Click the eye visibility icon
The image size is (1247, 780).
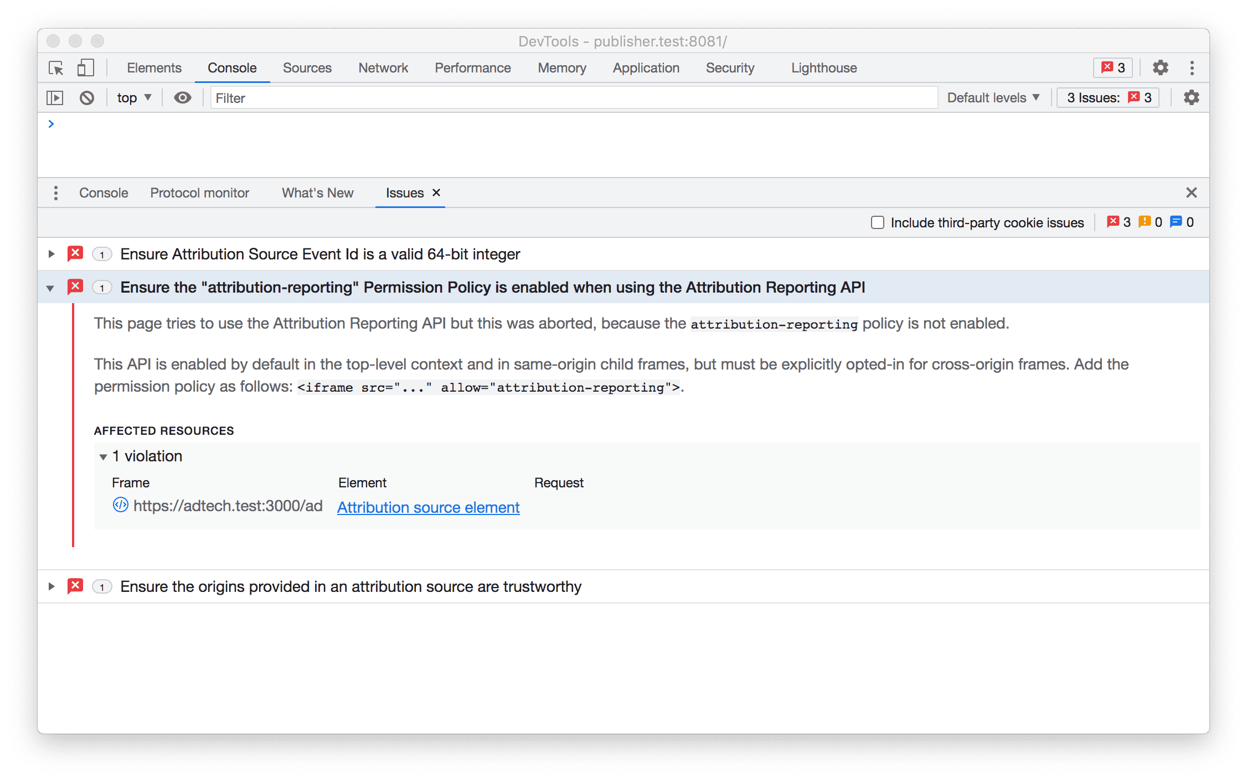click(184, 98)
